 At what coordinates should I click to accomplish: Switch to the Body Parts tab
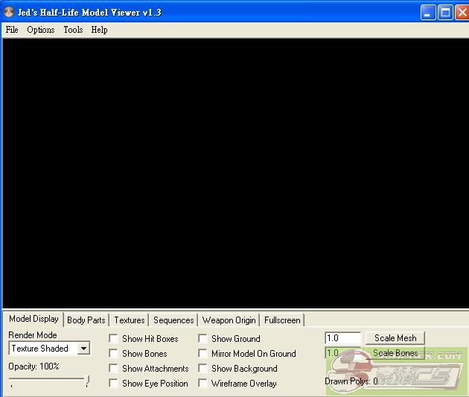tap(86, 320)
